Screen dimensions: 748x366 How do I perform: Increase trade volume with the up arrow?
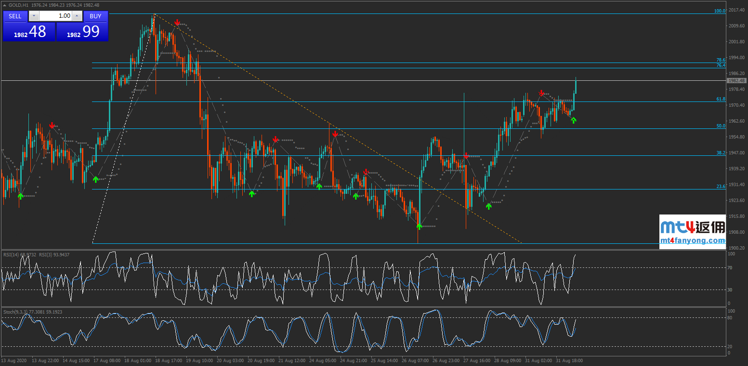point(77,16)
